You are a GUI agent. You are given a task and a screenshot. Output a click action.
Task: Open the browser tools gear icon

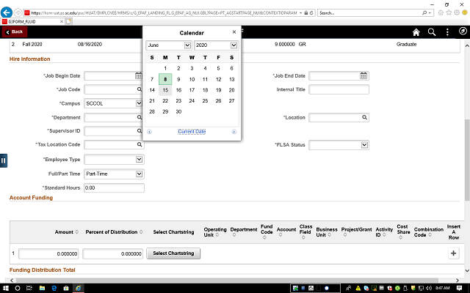point(457,12)
